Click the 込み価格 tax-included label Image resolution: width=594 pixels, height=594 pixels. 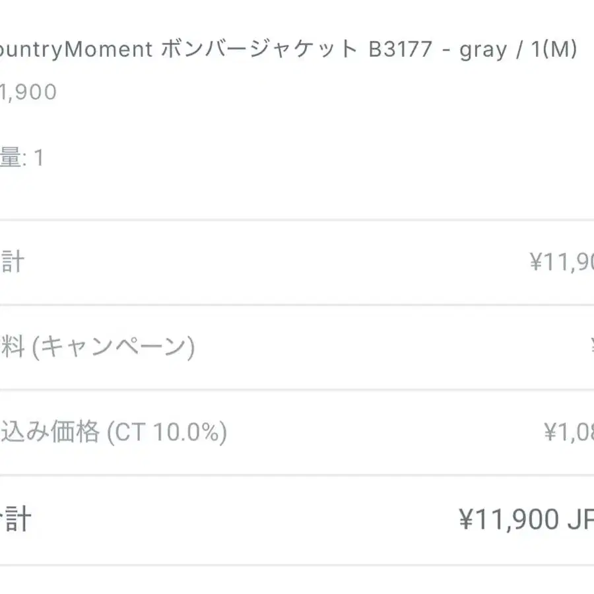[x=50, y=432]
